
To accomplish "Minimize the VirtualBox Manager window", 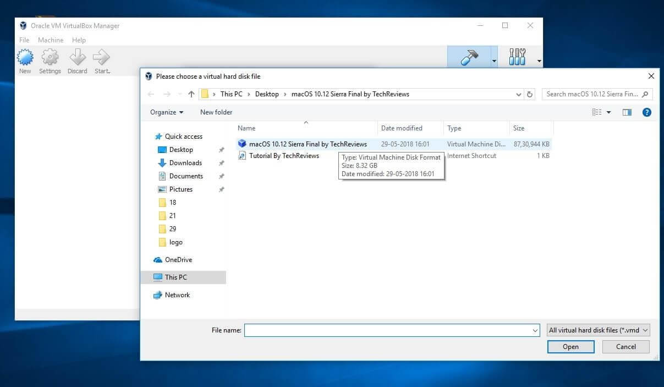I will point(480,25).
